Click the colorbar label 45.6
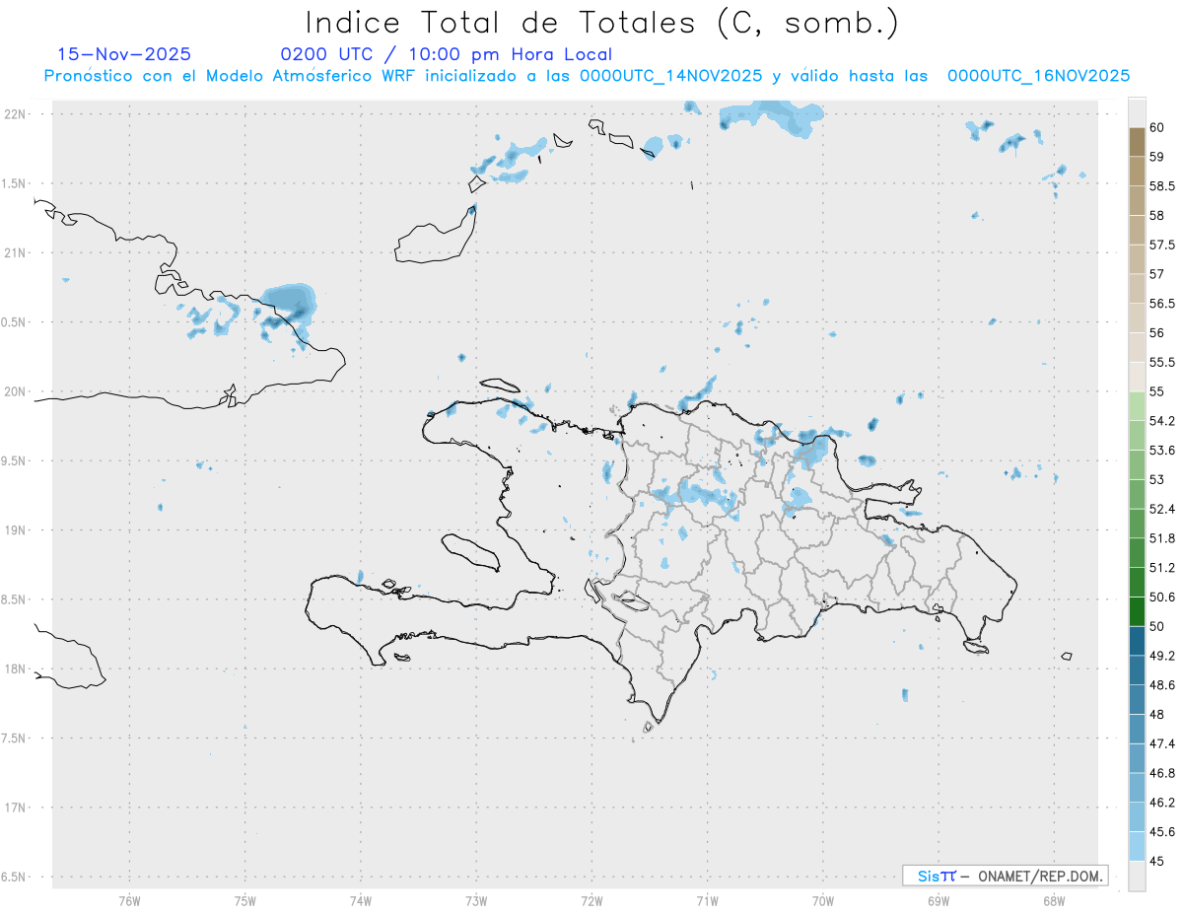The width and height of the screenshot is (1183, 914). click(x=1161, y=832)
